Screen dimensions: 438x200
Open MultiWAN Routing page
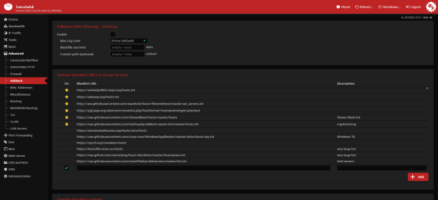24,108
